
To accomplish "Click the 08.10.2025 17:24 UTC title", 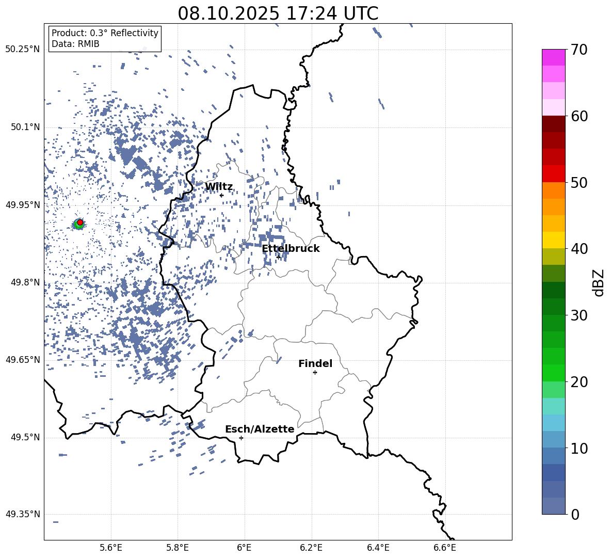I will (278, 13).
